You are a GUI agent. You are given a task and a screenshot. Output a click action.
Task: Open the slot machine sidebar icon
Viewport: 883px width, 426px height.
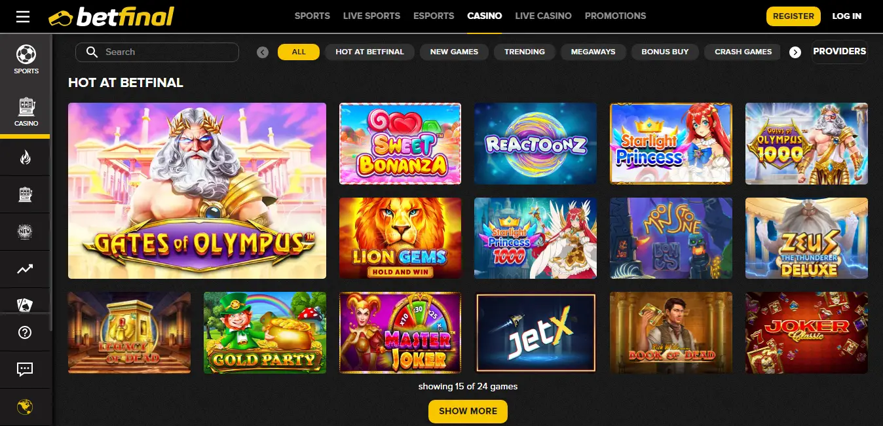[25, 194]
